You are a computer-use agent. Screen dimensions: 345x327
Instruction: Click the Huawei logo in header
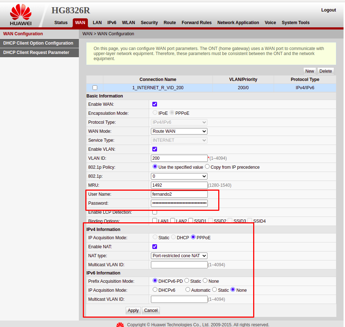tap(21, 16)
